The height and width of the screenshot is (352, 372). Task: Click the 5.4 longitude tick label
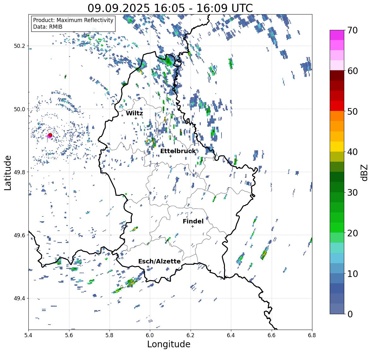tap(28, 335)
